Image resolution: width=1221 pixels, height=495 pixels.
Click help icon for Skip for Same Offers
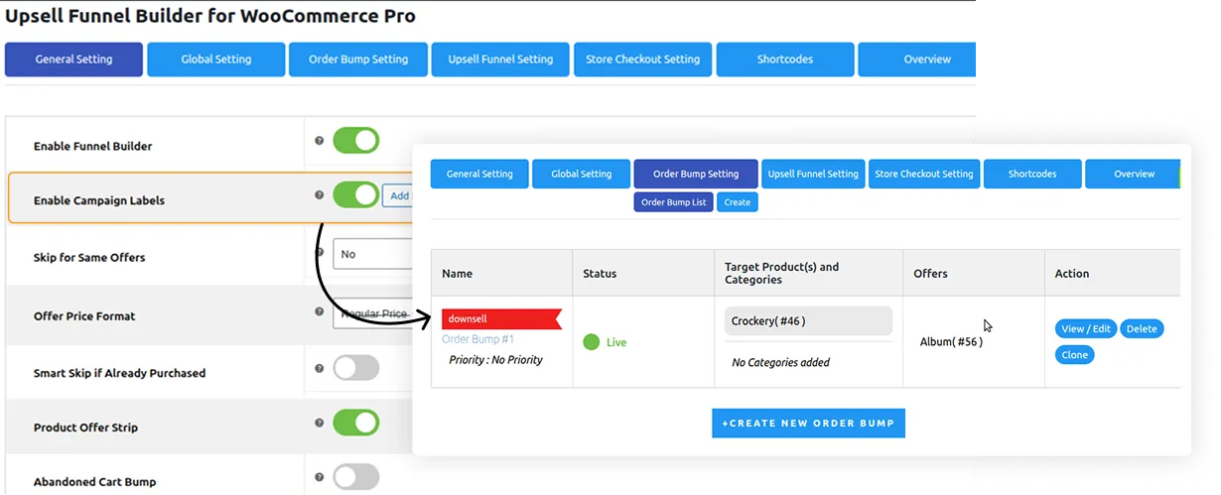(x=320, y=252)
